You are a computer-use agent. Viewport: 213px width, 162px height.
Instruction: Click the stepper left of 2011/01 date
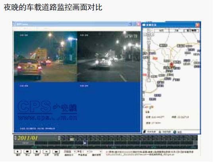pyautogui.click(x=15, y=138)
